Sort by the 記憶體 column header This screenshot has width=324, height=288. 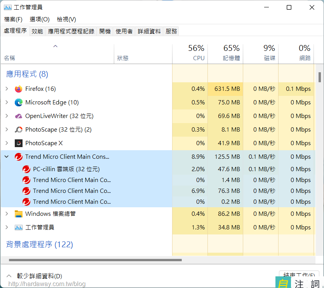[225, 54]
